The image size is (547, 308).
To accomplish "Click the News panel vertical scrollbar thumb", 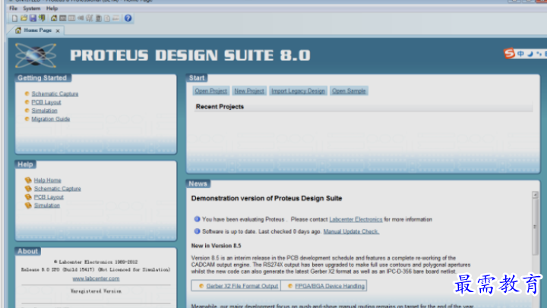I will coord(535,227).
